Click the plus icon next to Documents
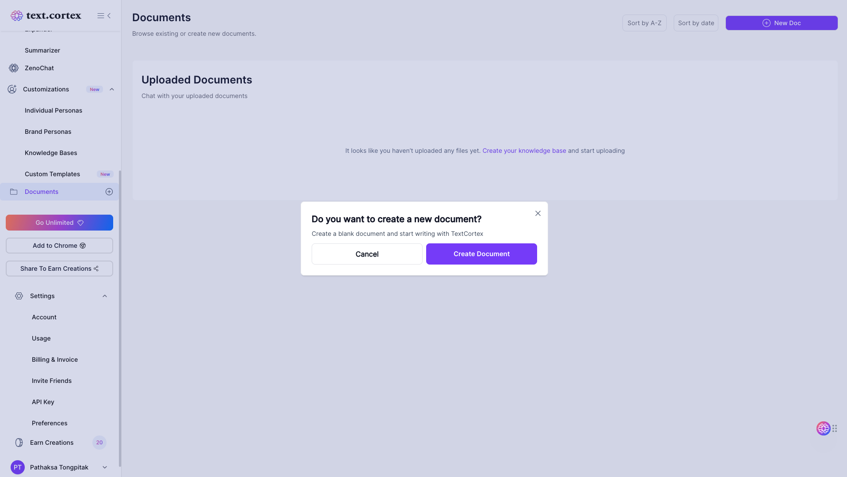 (109, 192)
